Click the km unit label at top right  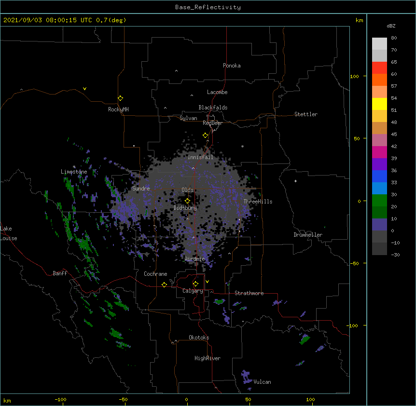[x=359, y=20]
